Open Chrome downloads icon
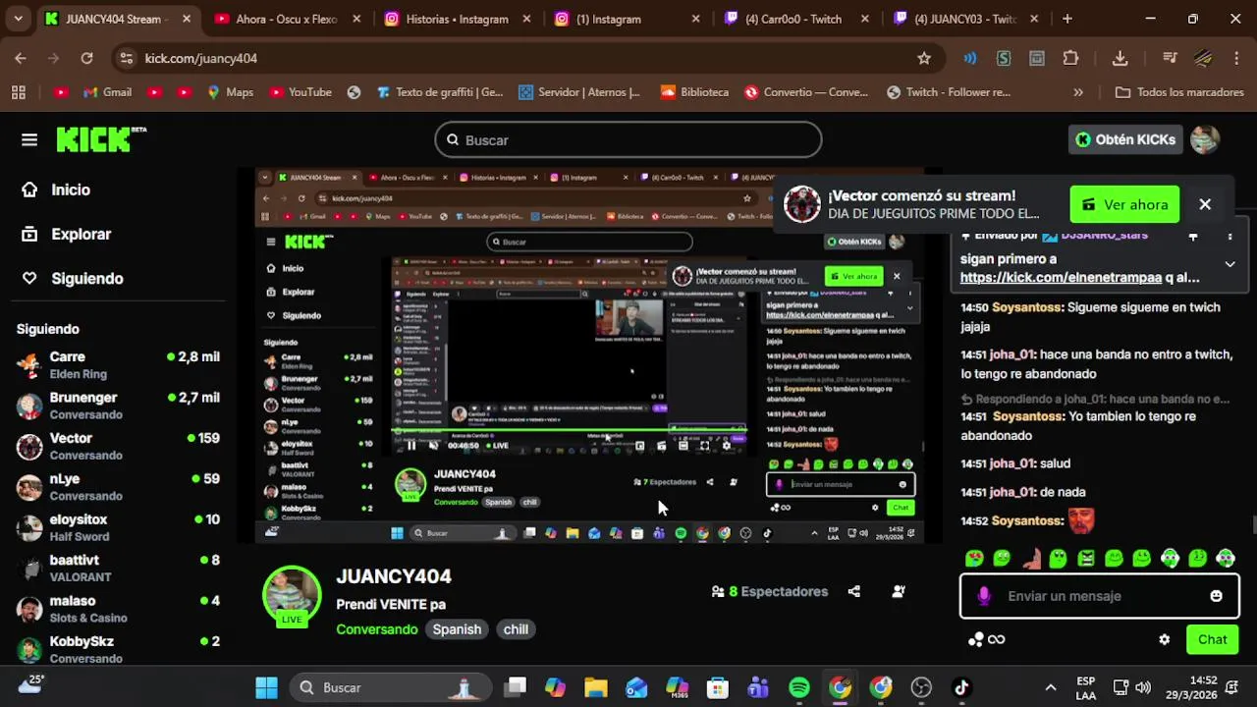The image size is (1257, 707). point(1120,58)
